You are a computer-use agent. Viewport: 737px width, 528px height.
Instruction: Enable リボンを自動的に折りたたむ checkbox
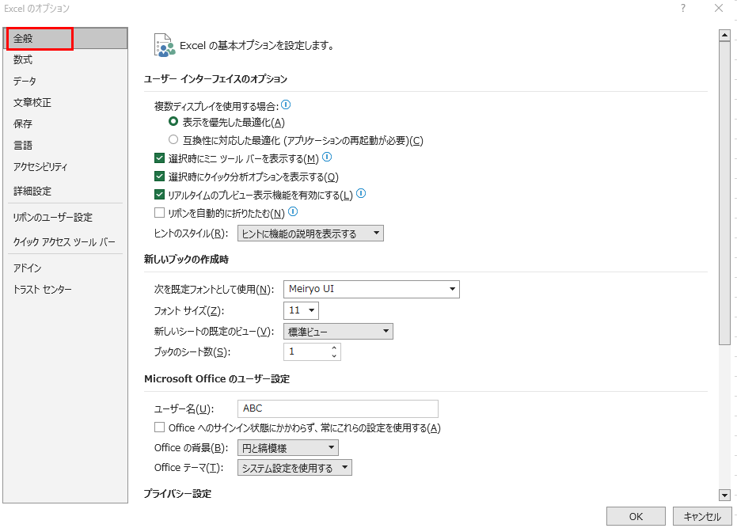coord(160,213)
